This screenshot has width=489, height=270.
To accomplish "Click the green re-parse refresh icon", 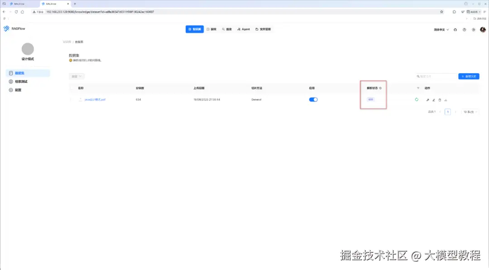I will coord(417,99).
